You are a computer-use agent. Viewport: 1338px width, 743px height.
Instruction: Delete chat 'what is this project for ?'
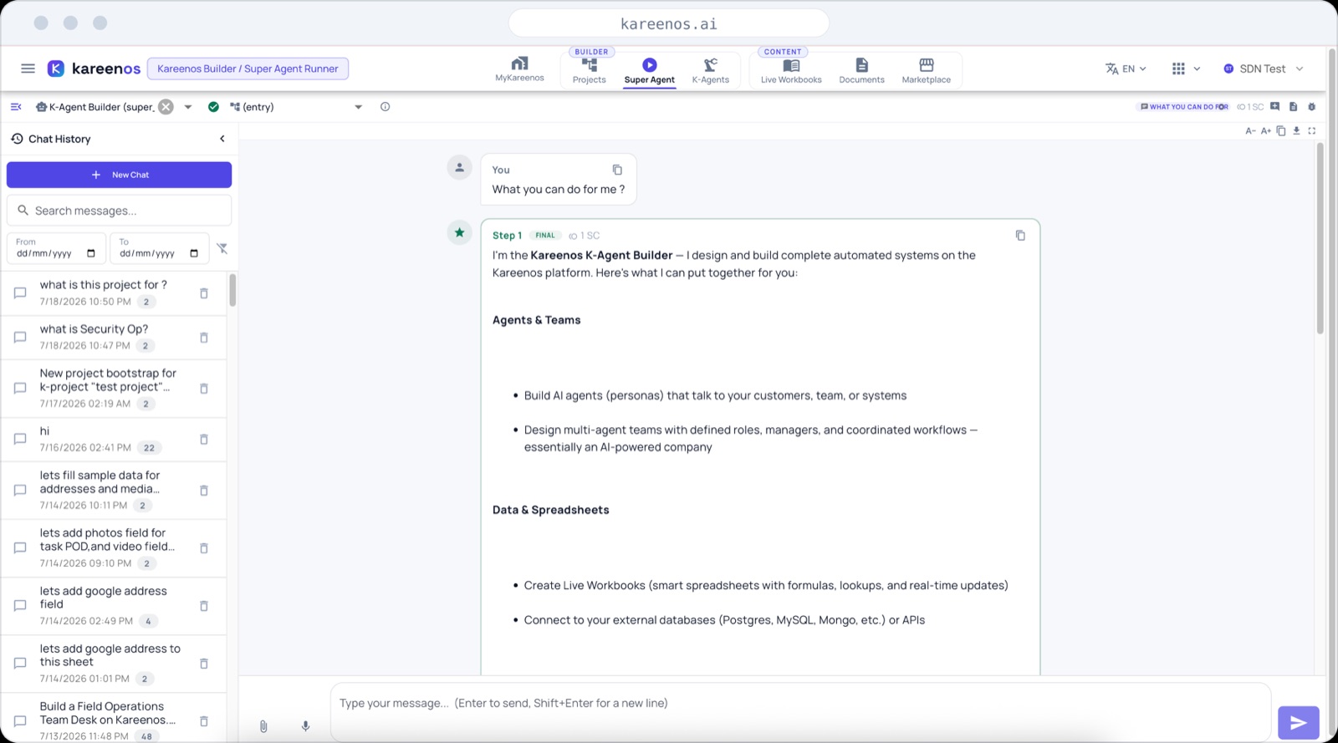point(204,293)
